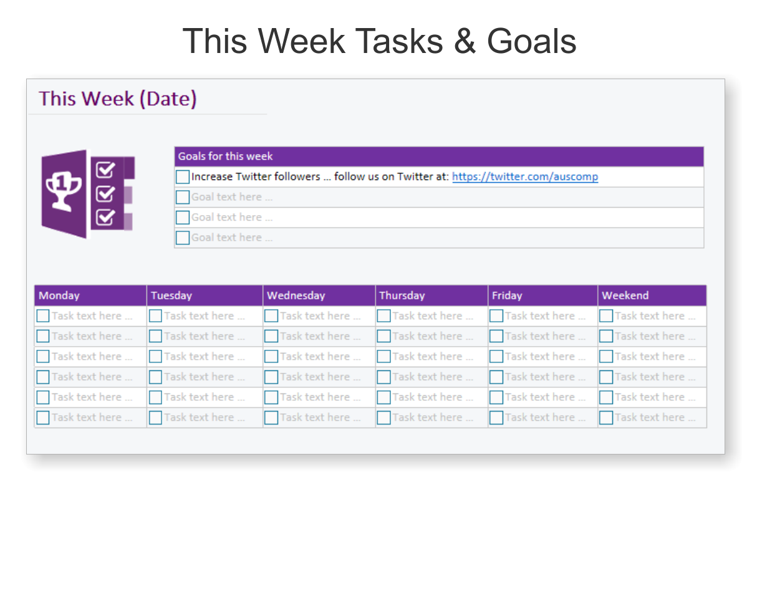The width and height of the screenshot is (757, 611).
Task: Tick the last Wednesday task checkbox
Action: (x=271, y=418)
